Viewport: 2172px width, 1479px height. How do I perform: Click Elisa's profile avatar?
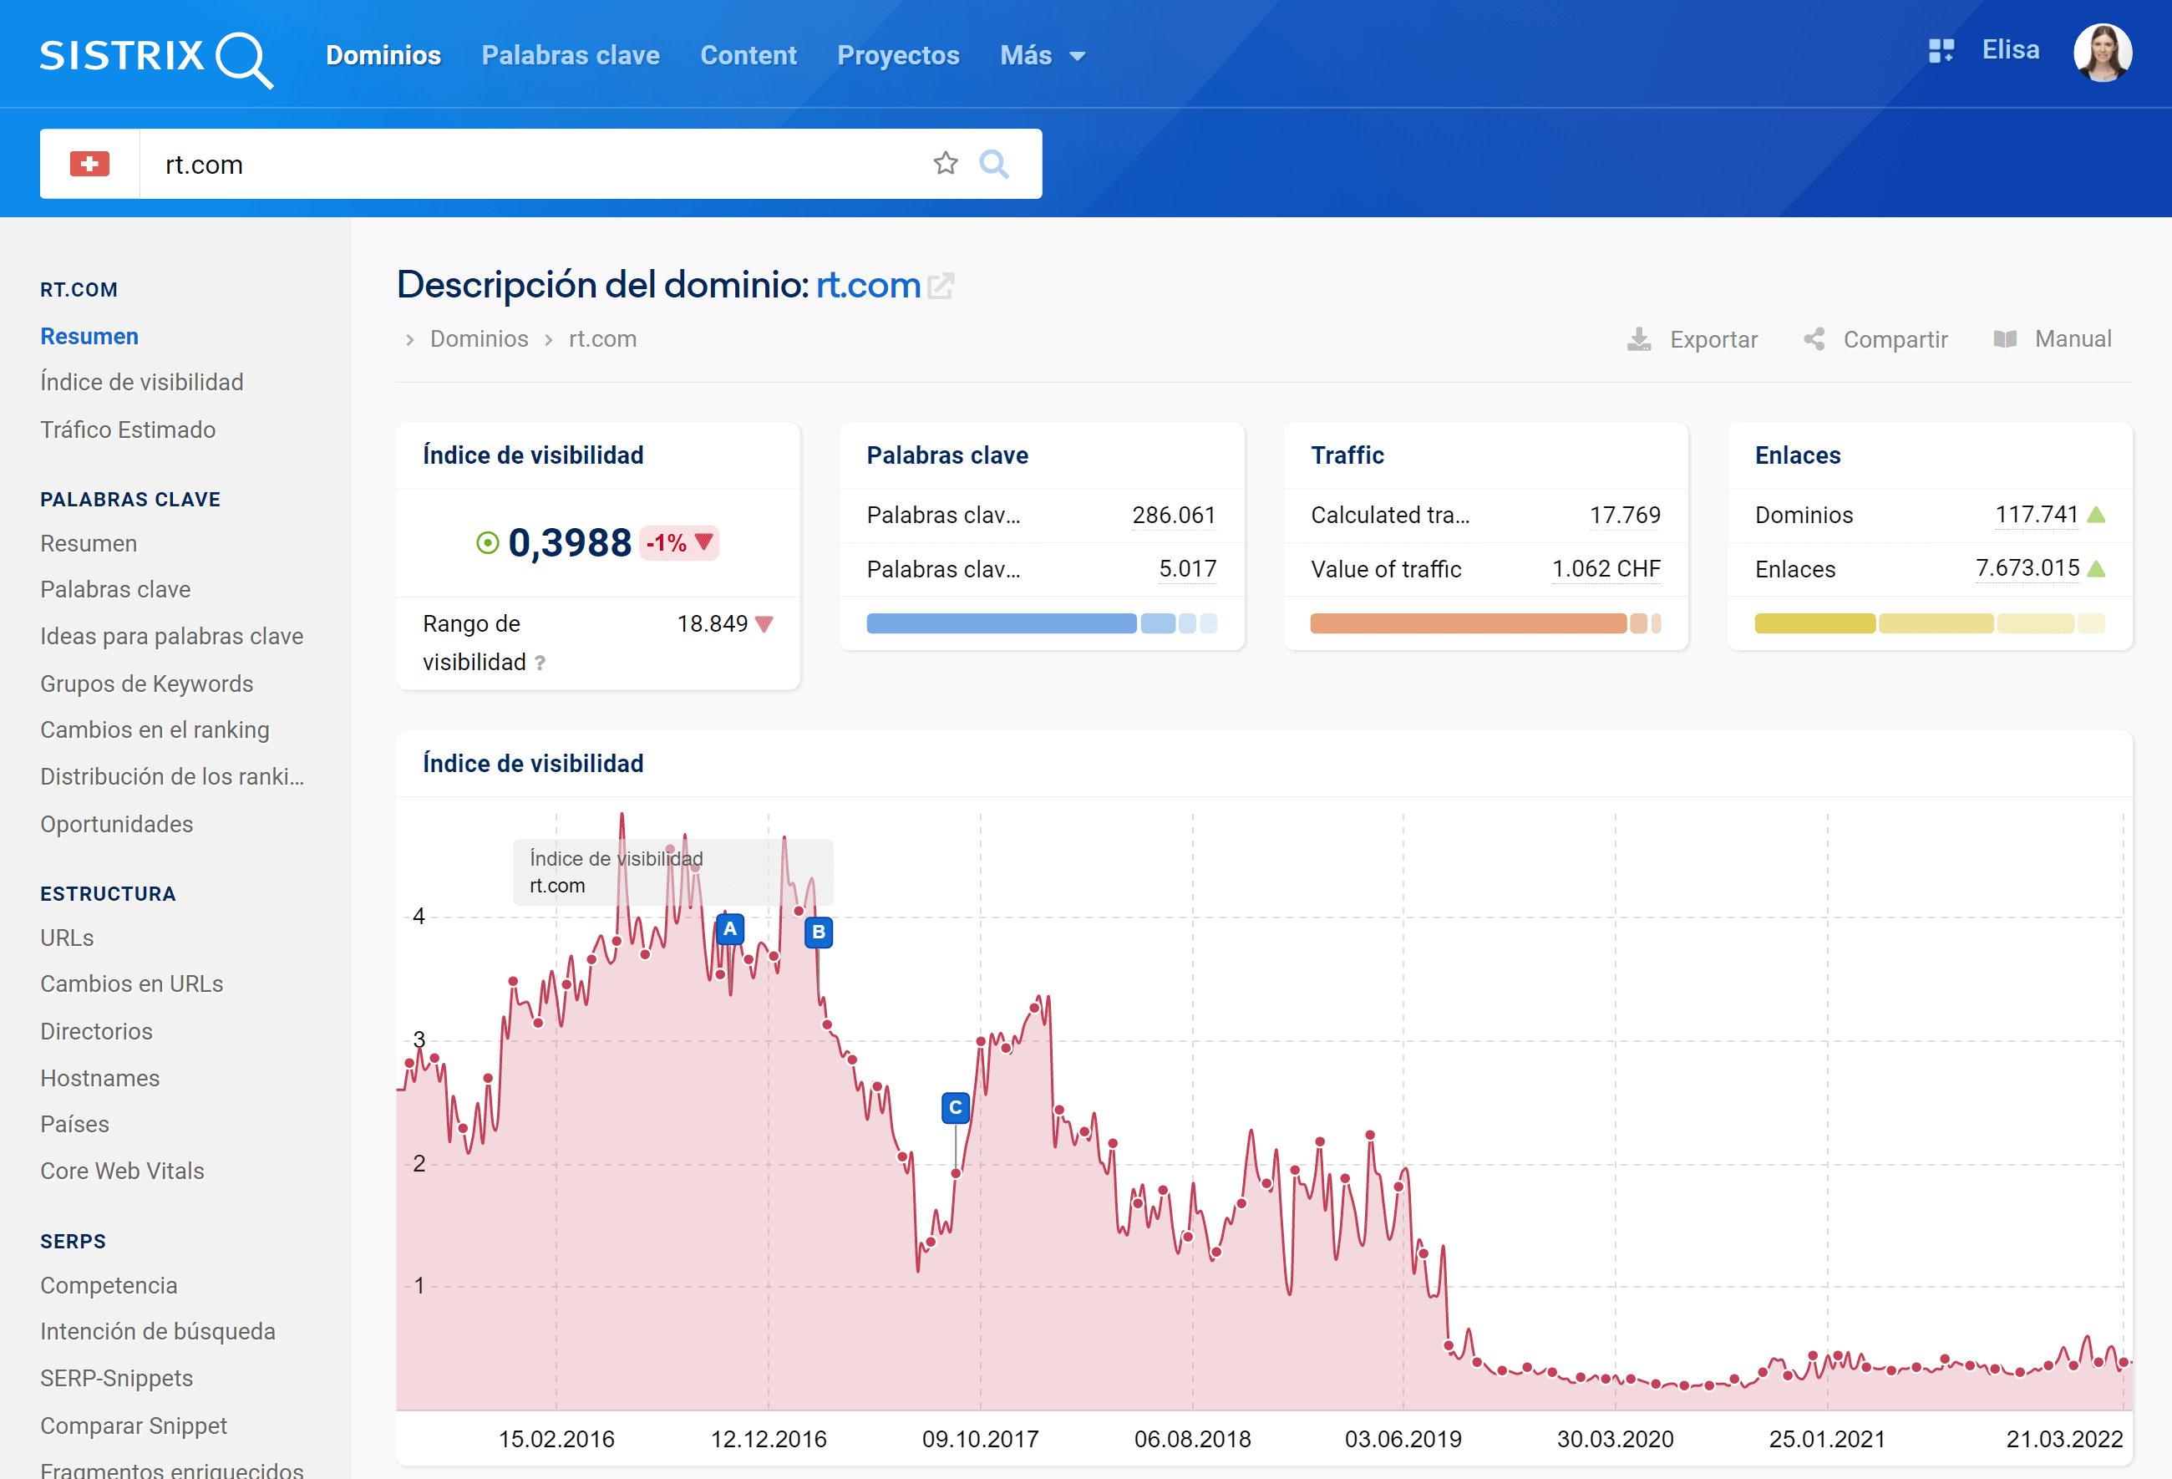click(2102, 53)
